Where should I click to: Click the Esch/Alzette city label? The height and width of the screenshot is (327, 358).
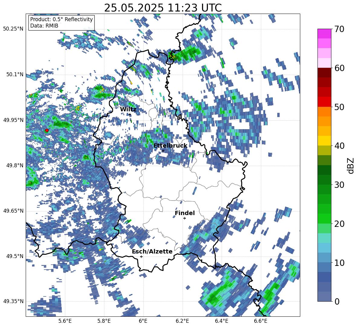coord(152,251)
